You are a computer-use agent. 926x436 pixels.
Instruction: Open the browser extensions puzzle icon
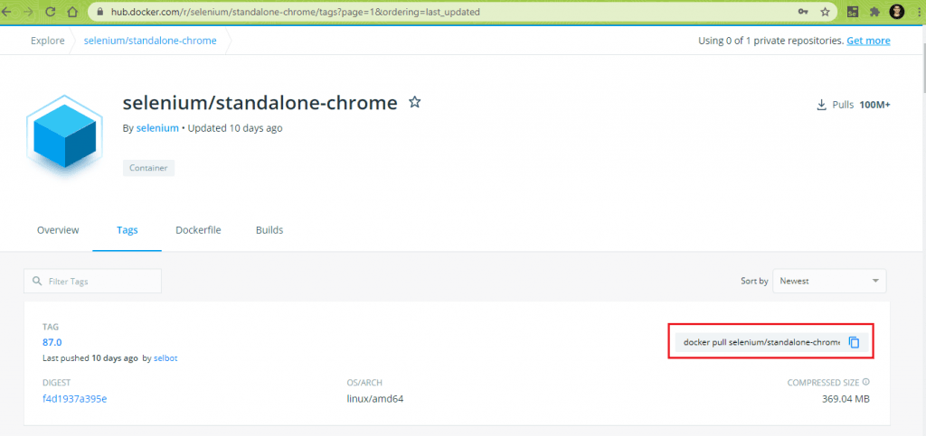874,13
